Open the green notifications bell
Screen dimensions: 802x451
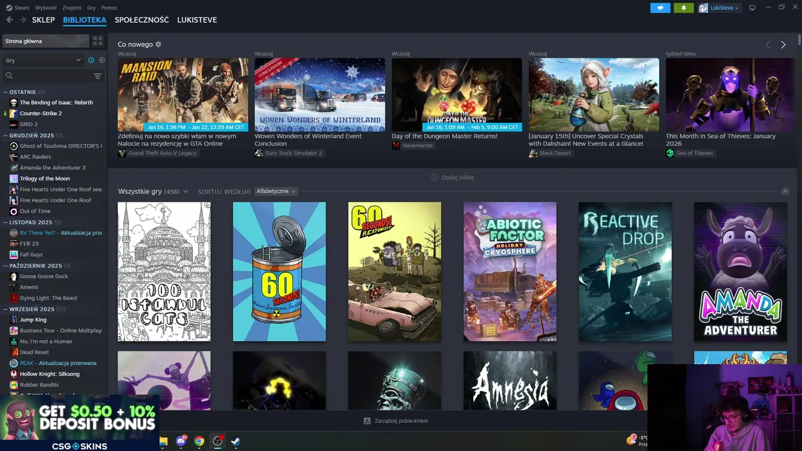684,8
